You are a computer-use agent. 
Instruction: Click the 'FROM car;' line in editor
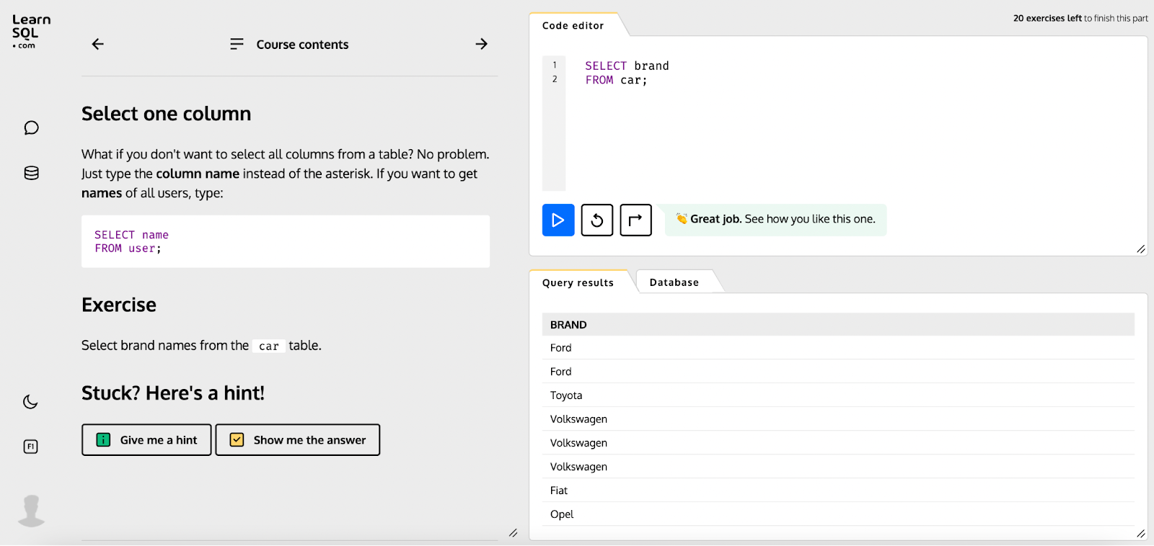coord(616,80)
